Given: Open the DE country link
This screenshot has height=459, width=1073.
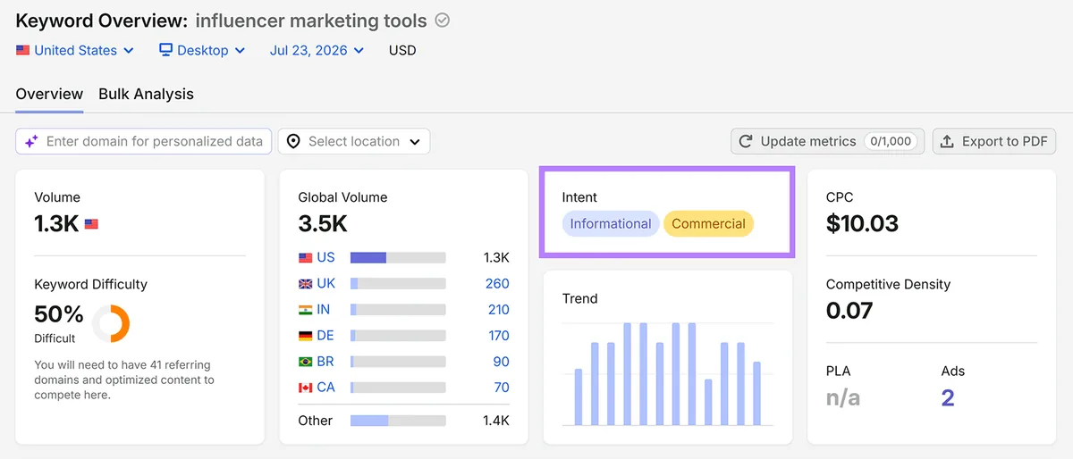Looking at the screenshot, I should [x=325, y=336].
